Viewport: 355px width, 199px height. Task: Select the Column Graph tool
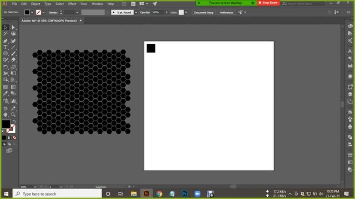[13, 101]
